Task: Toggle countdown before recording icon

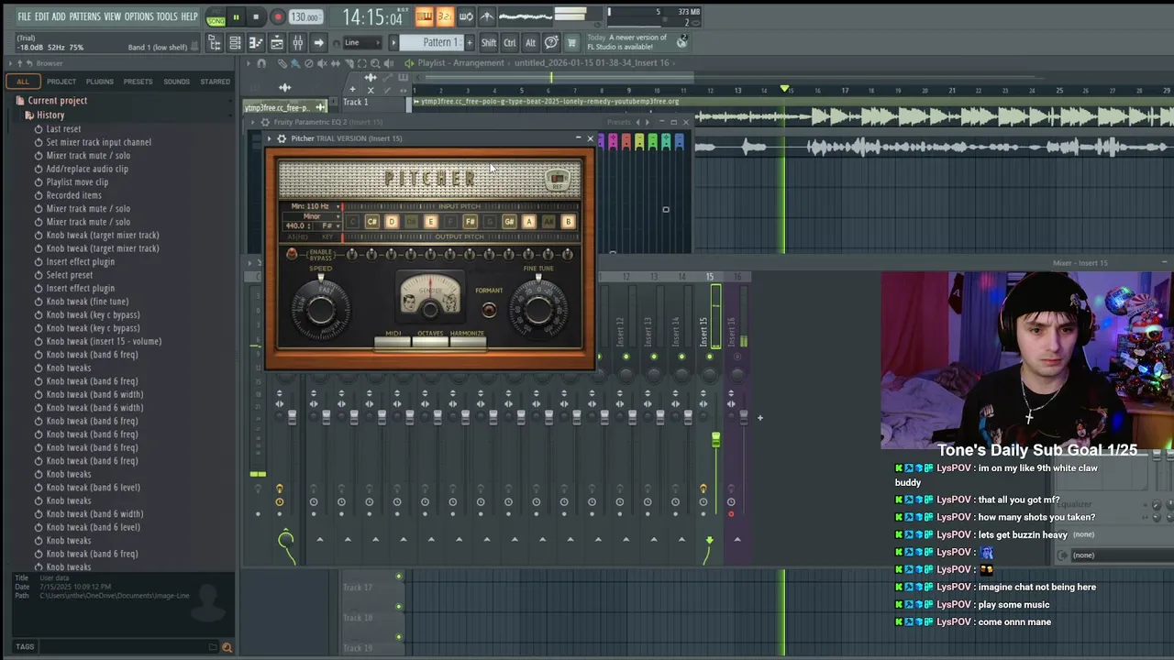Action: [x=445, y=16]
